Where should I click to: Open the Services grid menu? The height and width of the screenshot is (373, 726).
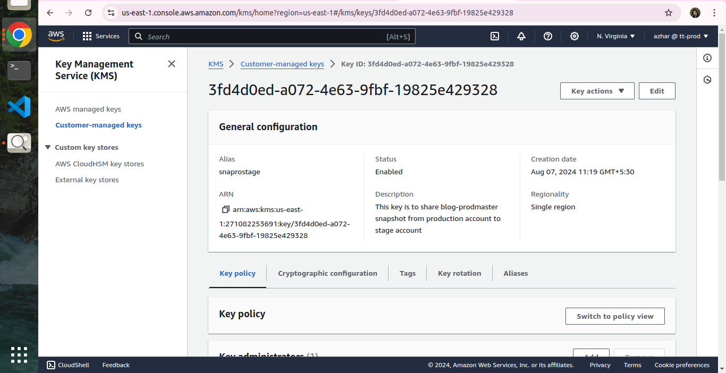coord(101,36)
